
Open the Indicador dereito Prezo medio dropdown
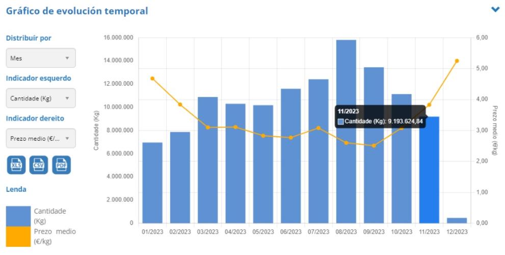point(41,138)
